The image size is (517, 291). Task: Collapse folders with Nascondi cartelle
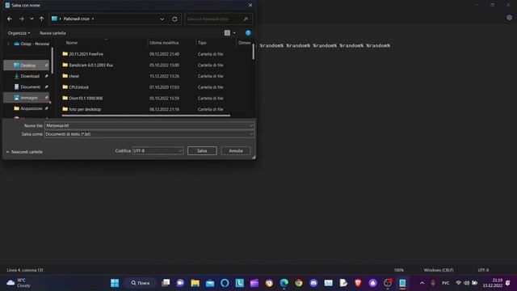(24, 152)
